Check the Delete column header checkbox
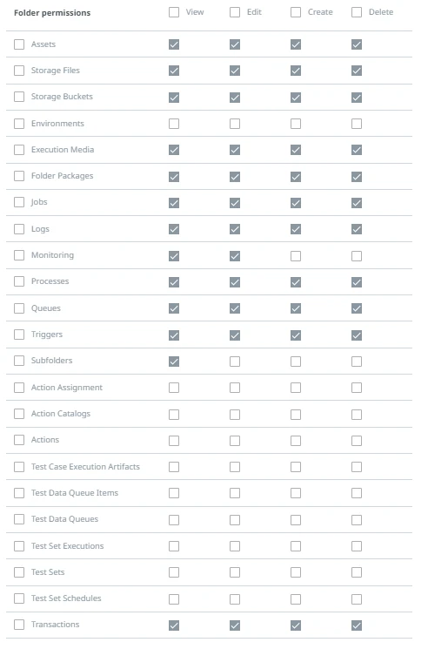 click(357, 12)
